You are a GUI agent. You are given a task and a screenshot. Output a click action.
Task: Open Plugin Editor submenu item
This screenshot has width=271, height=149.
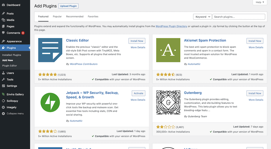coord(9,66)
